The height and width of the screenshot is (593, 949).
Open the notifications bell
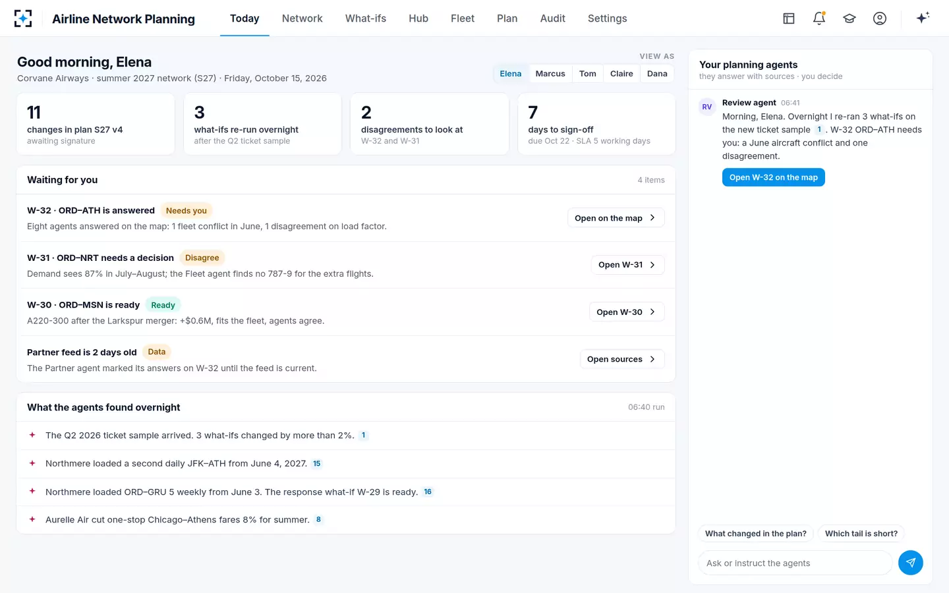pyautogui.click(x=819, y=18)
